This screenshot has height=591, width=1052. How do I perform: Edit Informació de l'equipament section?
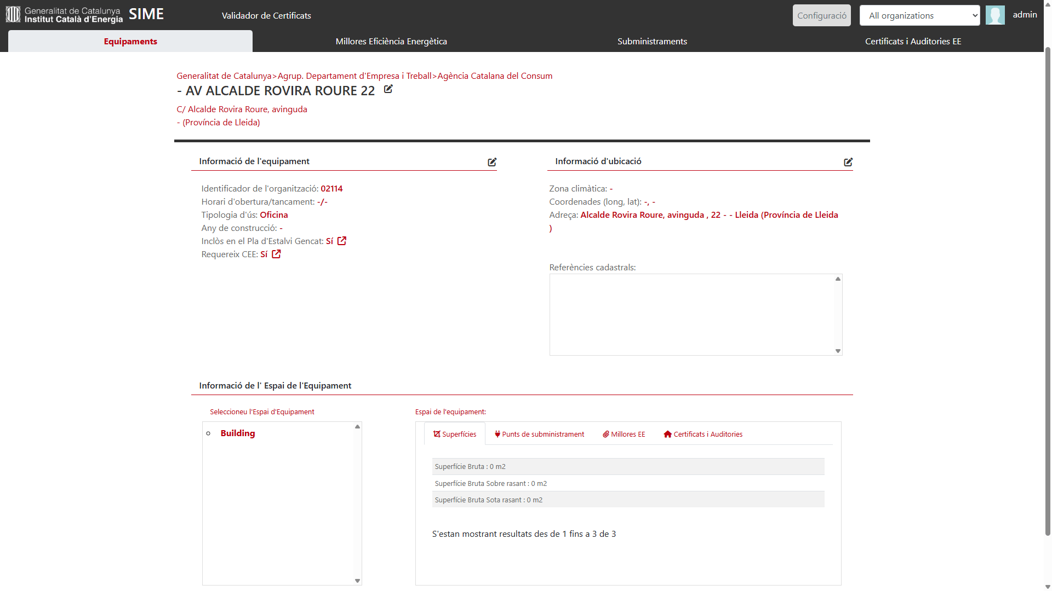pos(492,162)
